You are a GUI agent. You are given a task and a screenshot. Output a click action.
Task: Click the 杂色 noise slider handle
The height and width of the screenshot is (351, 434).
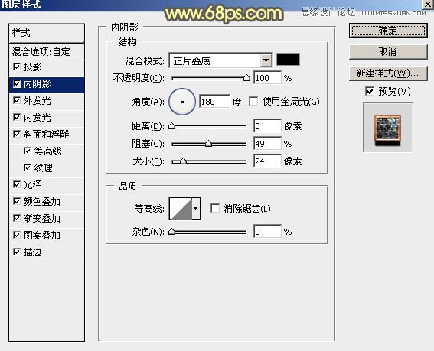pos(172,232)
